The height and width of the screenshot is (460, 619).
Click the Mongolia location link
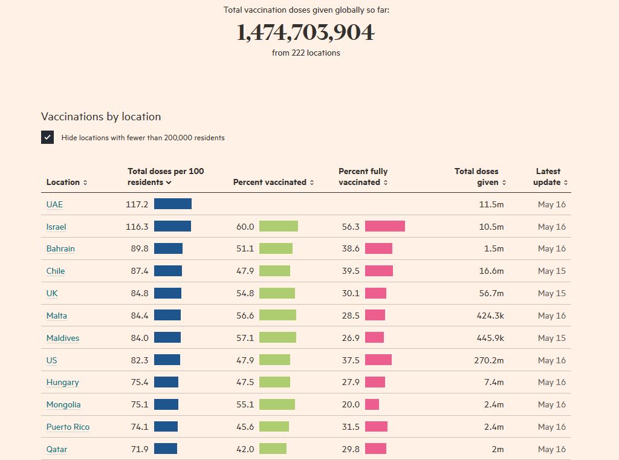tap(63, 404)
